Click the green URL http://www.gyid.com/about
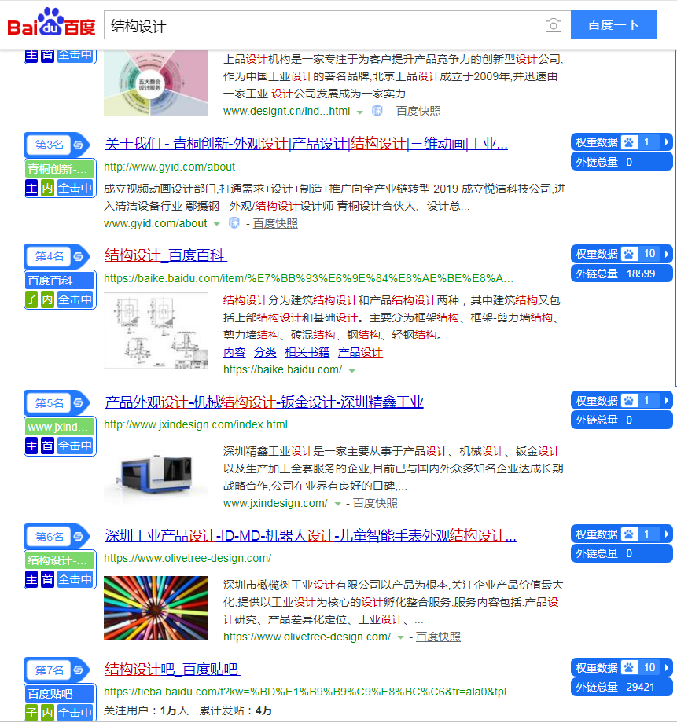 [x=169, y=167]
